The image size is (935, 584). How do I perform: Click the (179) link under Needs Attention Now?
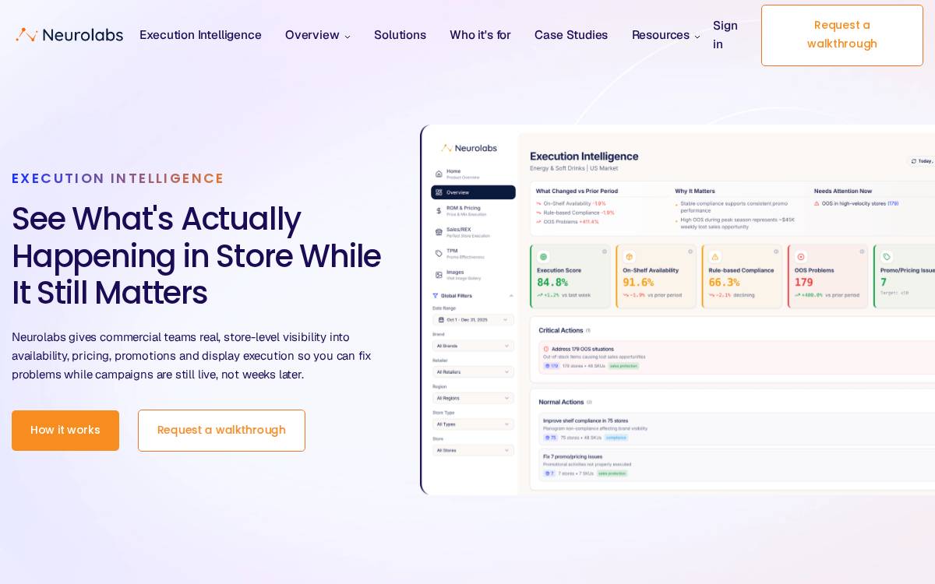click(893, 203)
